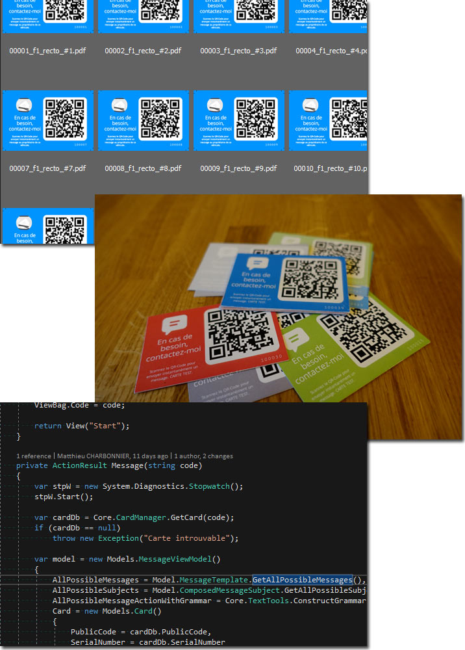Open the '1 reference' CodeLens link
465x650 pixels.
(x=34, y=456)
